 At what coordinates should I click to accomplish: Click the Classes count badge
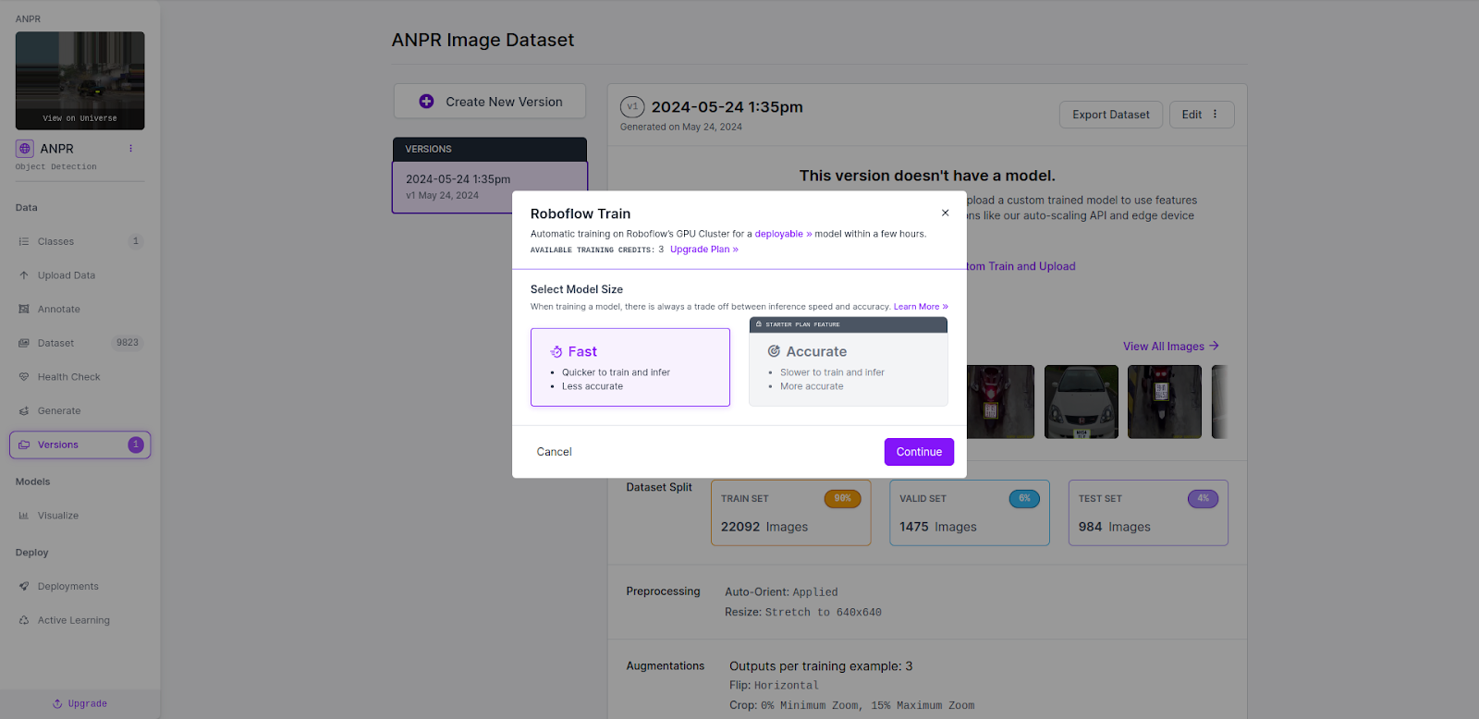pos(136,241)
